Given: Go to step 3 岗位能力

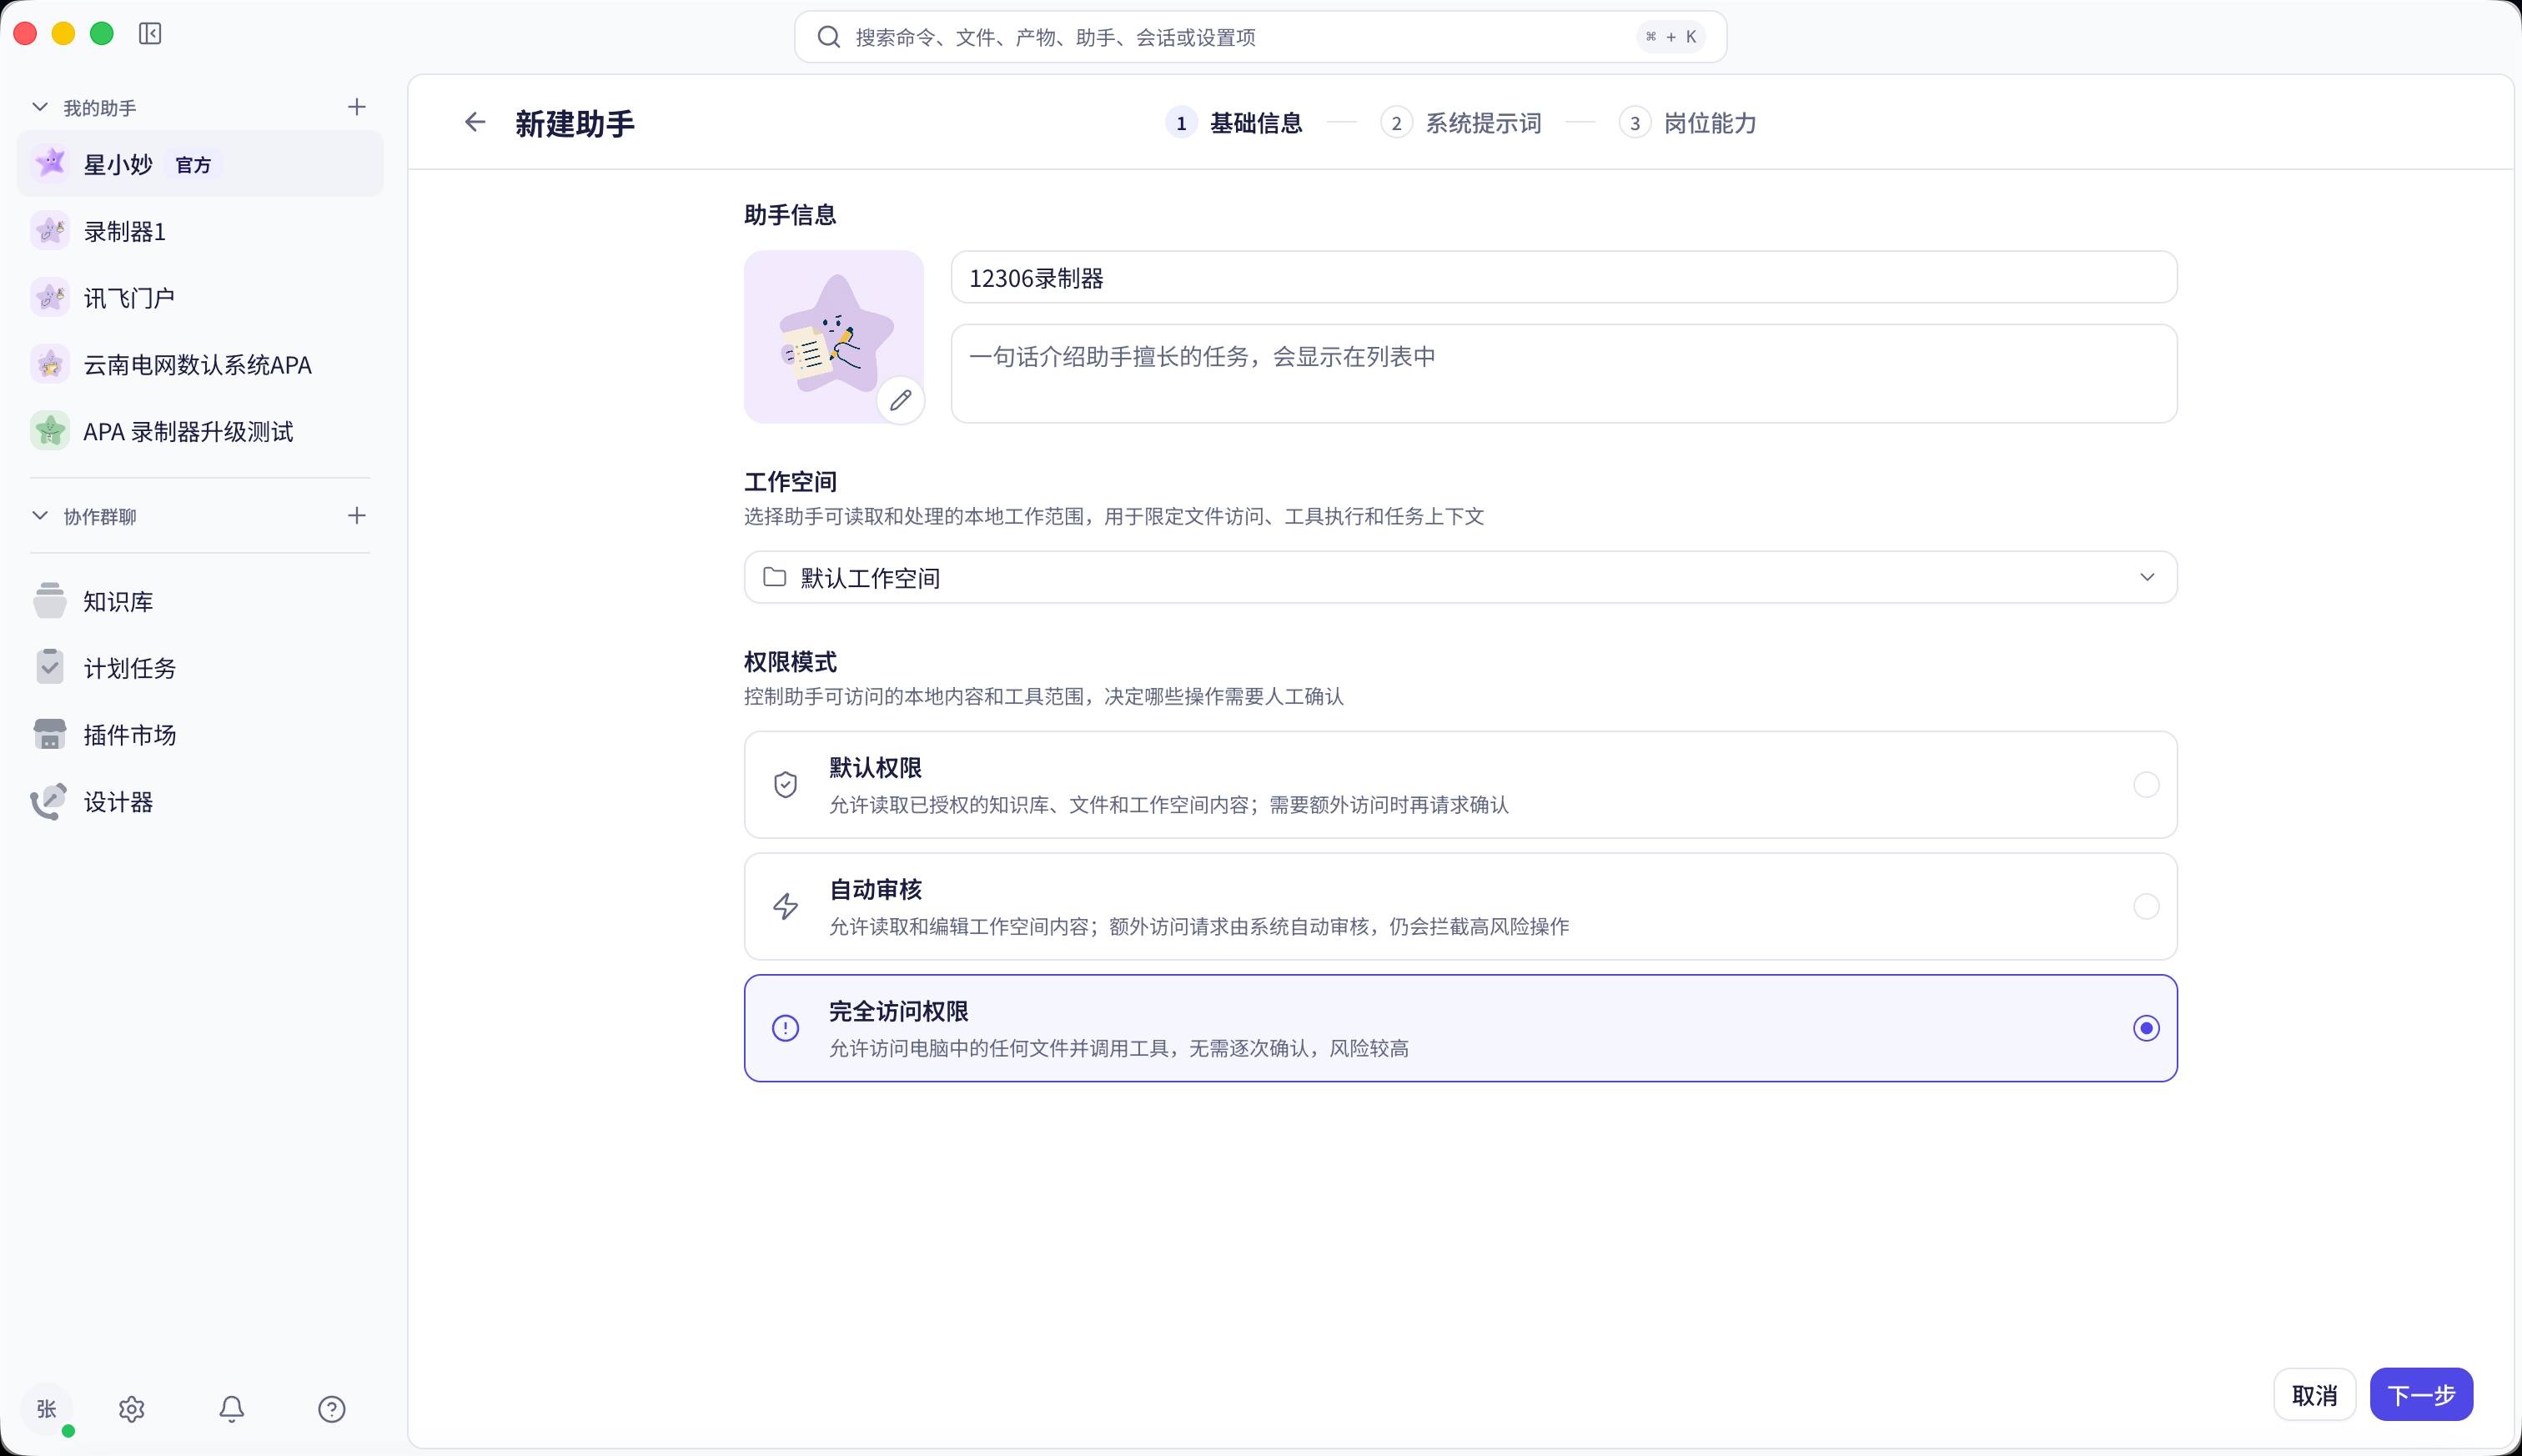Looking at the screenshot, I should click(x=1688, y=123).
